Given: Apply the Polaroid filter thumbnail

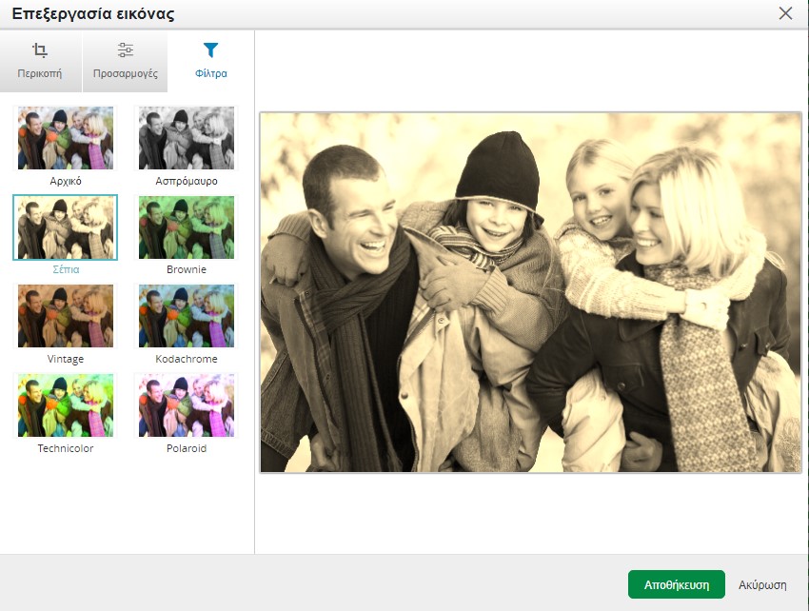Looking at the screenshot, I should (187, 406).
